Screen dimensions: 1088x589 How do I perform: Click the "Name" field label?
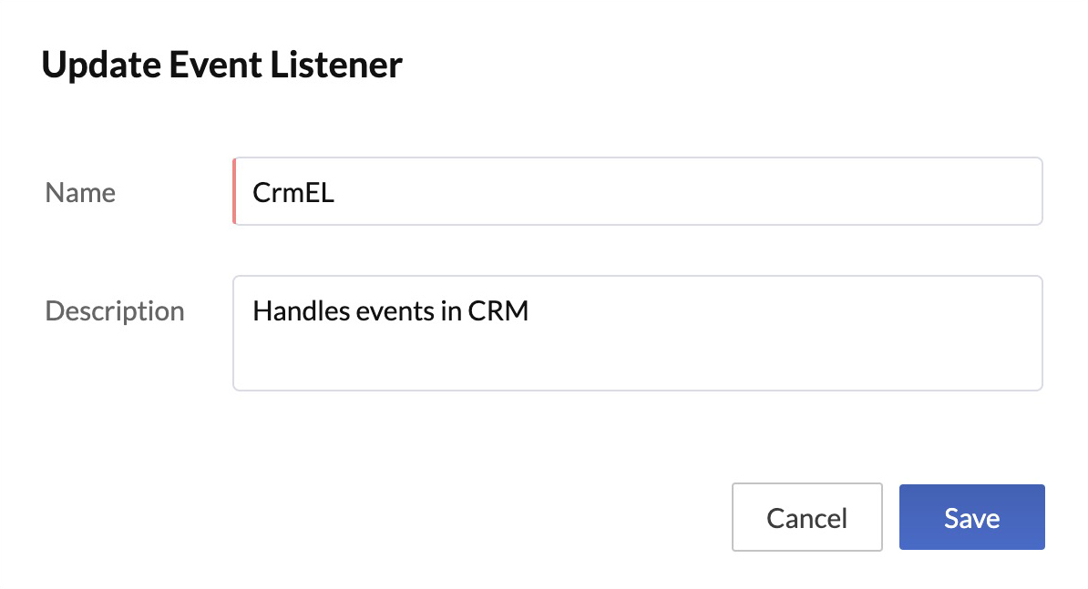(x=80, y=193)
